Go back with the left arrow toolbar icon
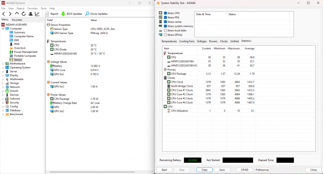 [x=4, y=14]
